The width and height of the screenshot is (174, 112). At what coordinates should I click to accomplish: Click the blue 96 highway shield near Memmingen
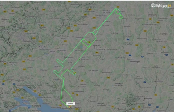point(142,57)
